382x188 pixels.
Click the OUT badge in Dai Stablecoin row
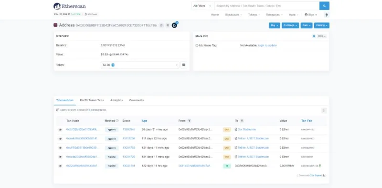[227, 130]
